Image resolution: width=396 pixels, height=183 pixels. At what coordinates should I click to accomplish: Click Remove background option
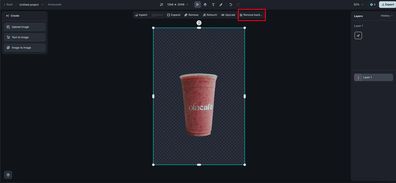point(251,15)
